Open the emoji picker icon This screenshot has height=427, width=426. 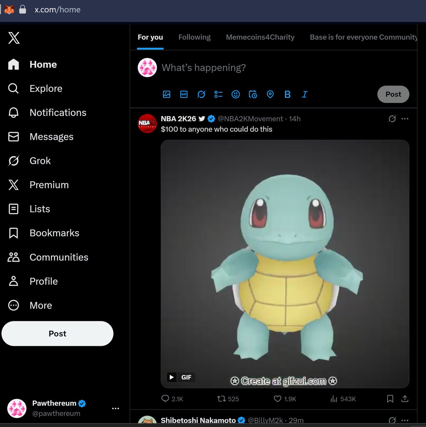pos(236,94)
